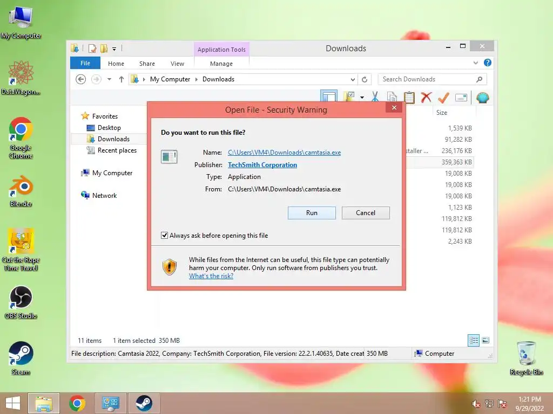Viewport: 553px width, 414px height.
Task: Click the breadcrumb arrow before My Computer
Action: pyautogui.click(x=144, y=79)
